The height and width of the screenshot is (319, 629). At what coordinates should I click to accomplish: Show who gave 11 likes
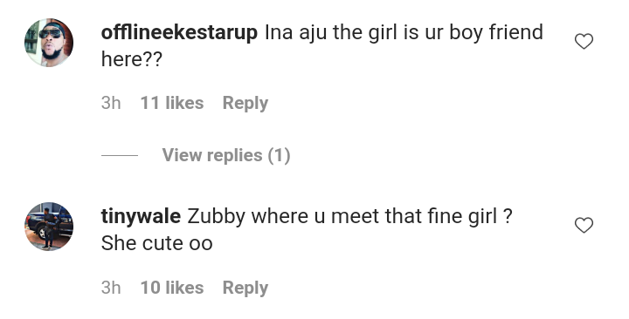tap(172, 103)
